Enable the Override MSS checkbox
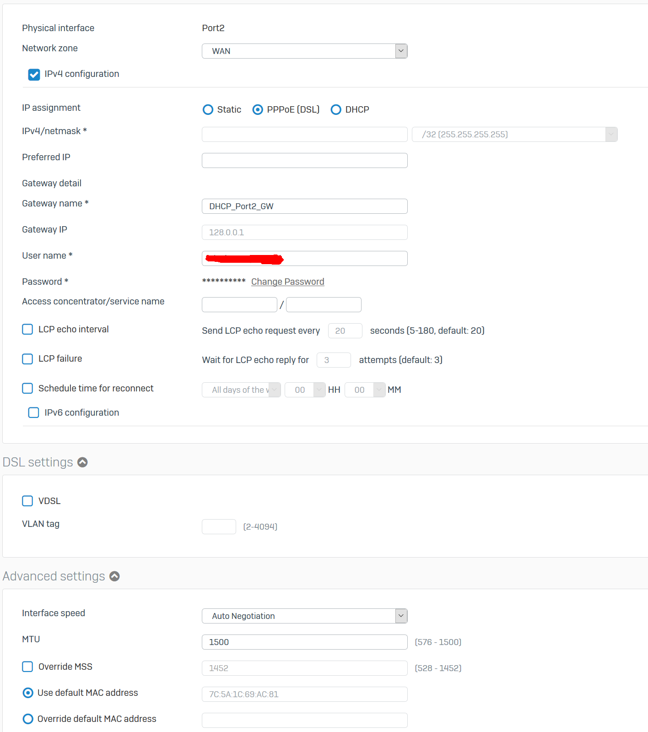 tap(27, 667)
